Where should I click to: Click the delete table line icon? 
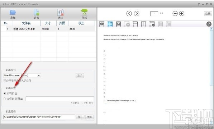coord(152,24)
